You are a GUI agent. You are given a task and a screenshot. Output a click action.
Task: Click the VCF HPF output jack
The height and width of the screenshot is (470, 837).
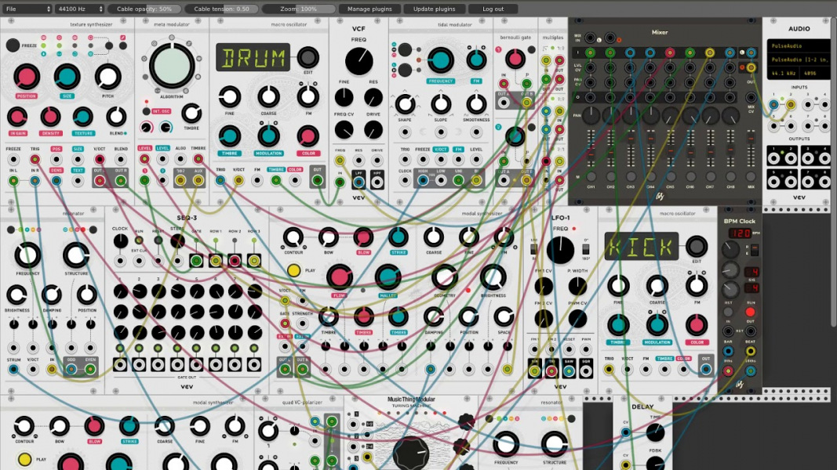377,183
